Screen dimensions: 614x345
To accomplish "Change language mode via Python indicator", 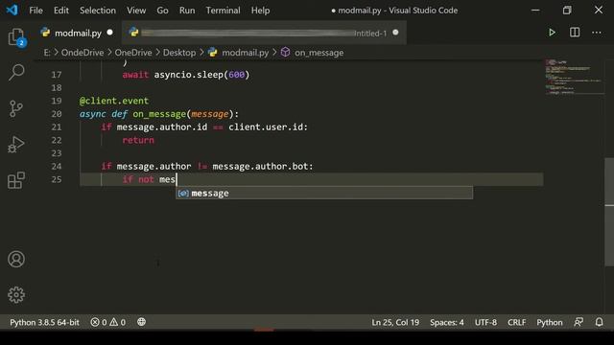I will 550,322.
